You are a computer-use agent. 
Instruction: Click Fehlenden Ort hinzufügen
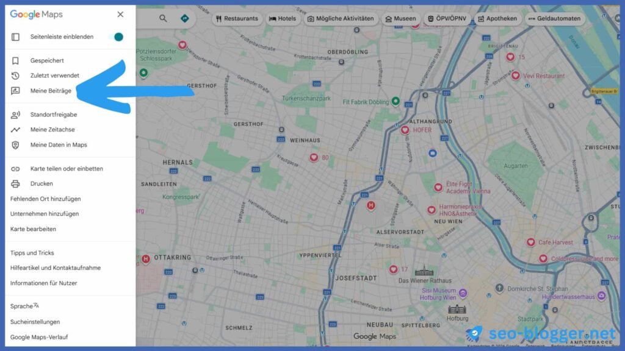(45, 199)
